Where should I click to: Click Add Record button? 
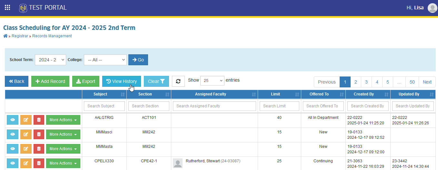point(50,81)
